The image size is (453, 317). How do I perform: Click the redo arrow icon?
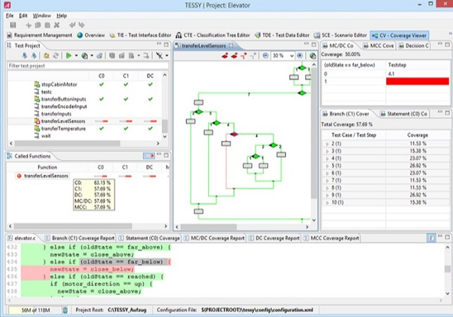pos(82,25)
